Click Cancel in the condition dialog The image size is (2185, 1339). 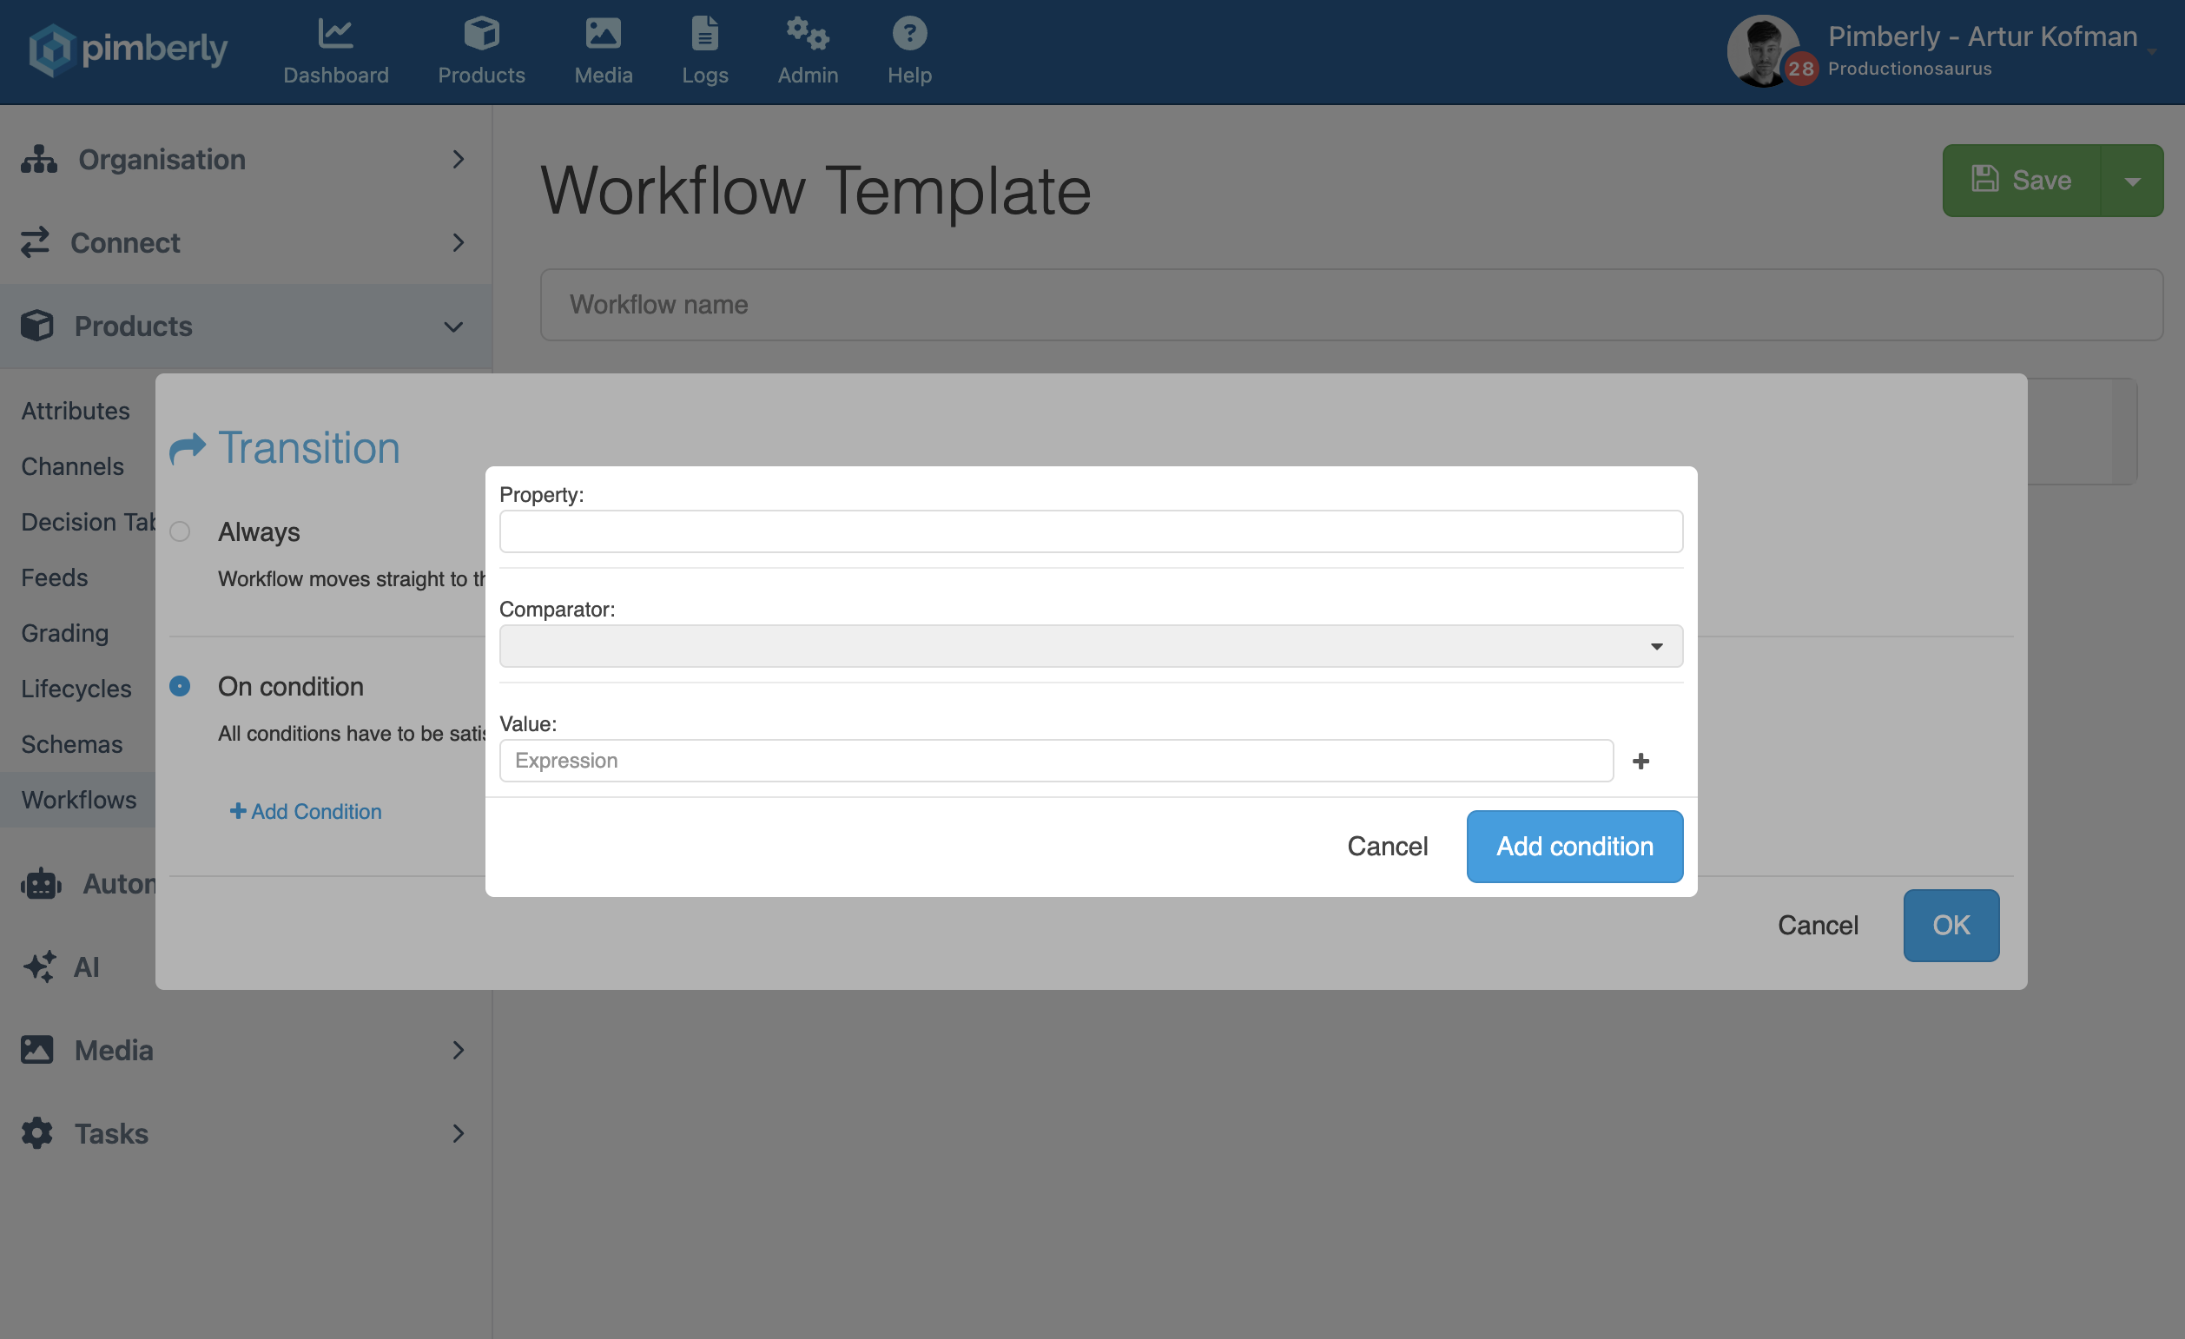point(1387,846)
